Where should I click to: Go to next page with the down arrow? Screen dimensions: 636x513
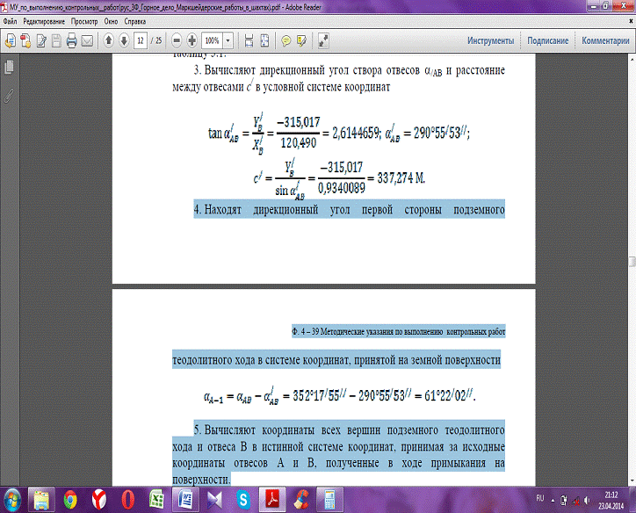124,40
